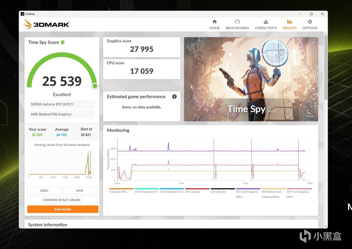Click the vertical scrollbar thumb
This screenshot has width=352, height=249.
pos(326,67)
